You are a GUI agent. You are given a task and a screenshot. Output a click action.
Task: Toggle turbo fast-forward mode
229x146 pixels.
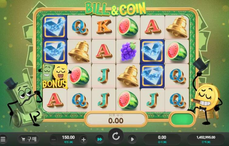100,139
